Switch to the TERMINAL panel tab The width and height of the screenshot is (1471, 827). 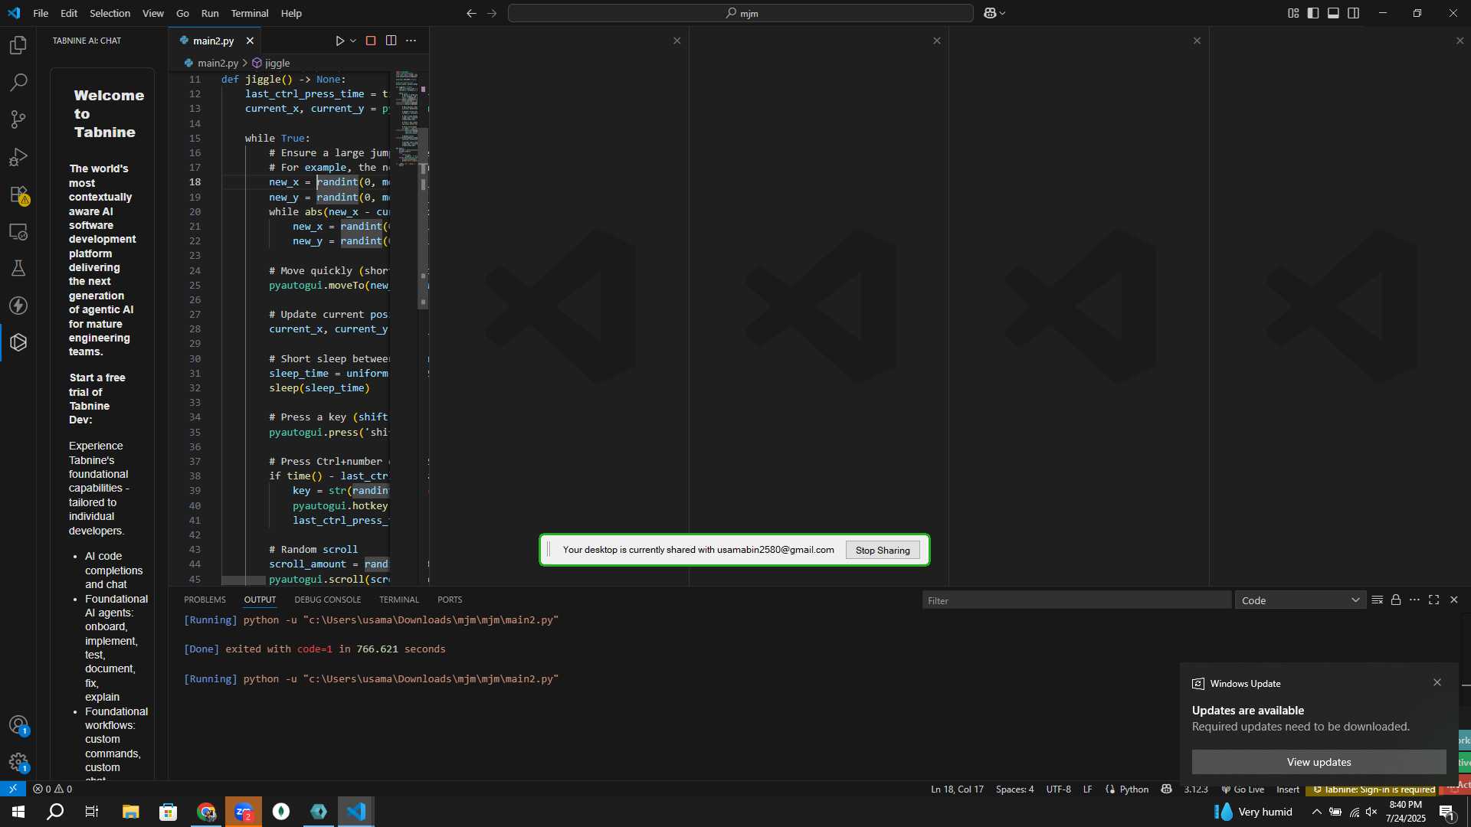tap(398, 600)
